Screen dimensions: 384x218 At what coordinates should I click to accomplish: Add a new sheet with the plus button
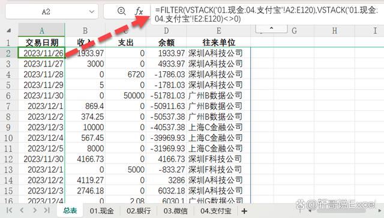(244, 211)
